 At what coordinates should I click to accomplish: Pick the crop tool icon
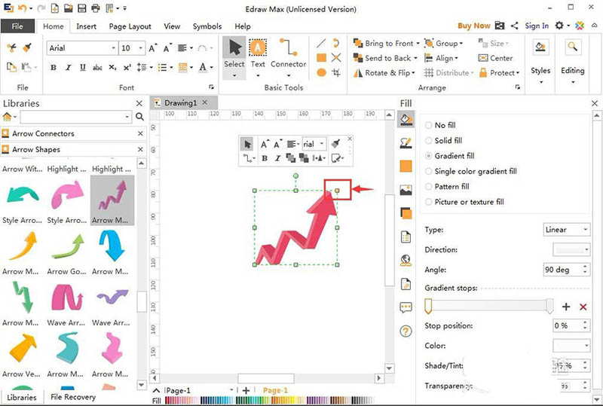point(336,72)
